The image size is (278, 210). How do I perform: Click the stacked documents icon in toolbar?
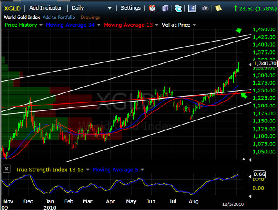(165, 8)
